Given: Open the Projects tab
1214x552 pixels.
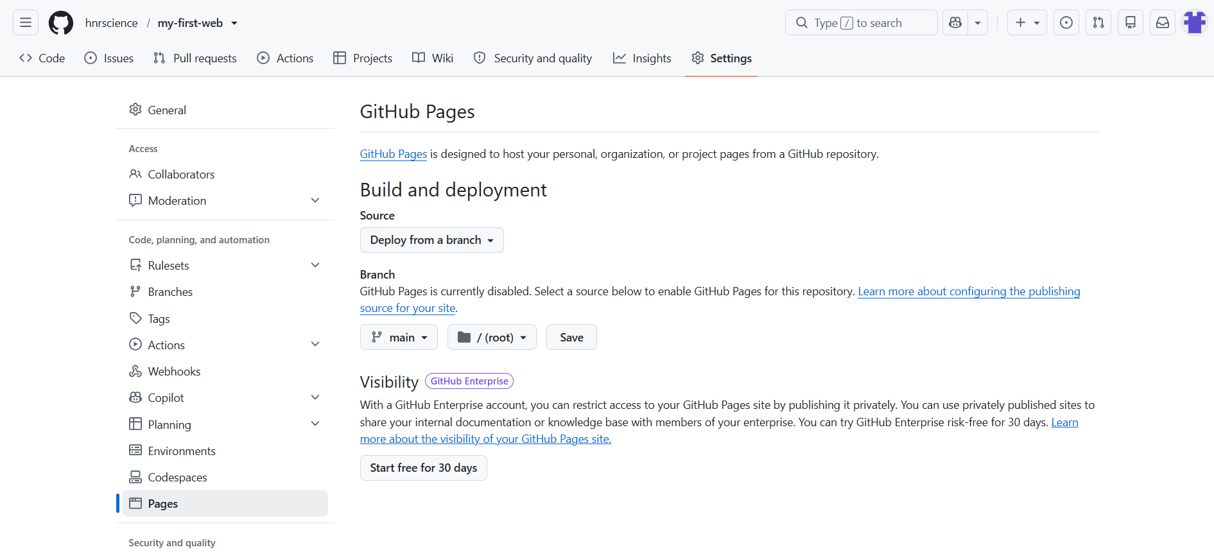Looking at the screenshot, I should click(363, 58).
